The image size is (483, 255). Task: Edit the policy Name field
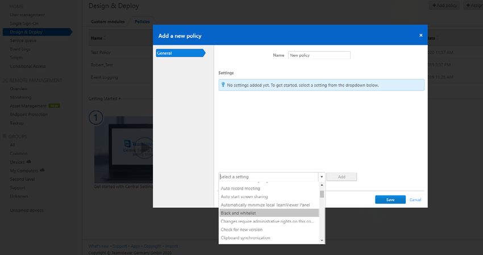point(319,55)
